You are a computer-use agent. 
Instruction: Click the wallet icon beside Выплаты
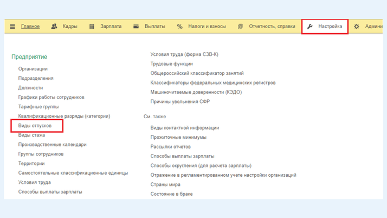click(136, 27)
